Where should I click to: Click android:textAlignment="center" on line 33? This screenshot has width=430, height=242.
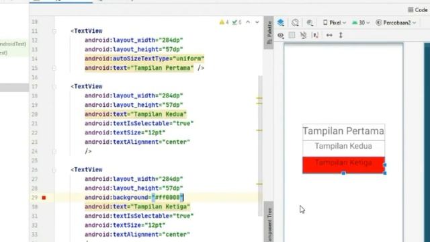[137, 235]
